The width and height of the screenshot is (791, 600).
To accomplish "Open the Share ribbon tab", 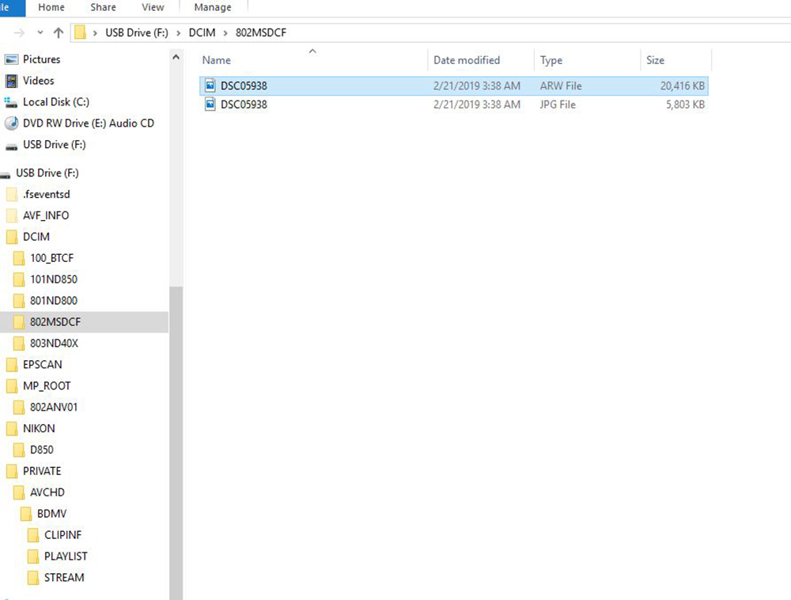I will [103, 7].
